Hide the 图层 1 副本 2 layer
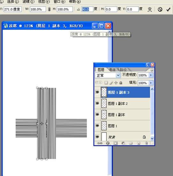 click(97, 103)
